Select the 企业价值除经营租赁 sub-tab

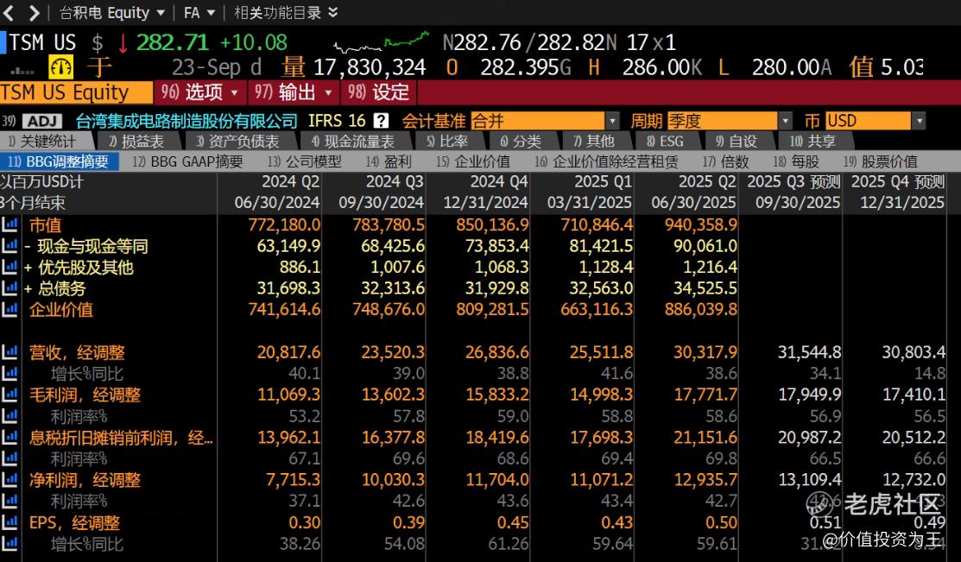pyautogui.click(x=607, y=161)
